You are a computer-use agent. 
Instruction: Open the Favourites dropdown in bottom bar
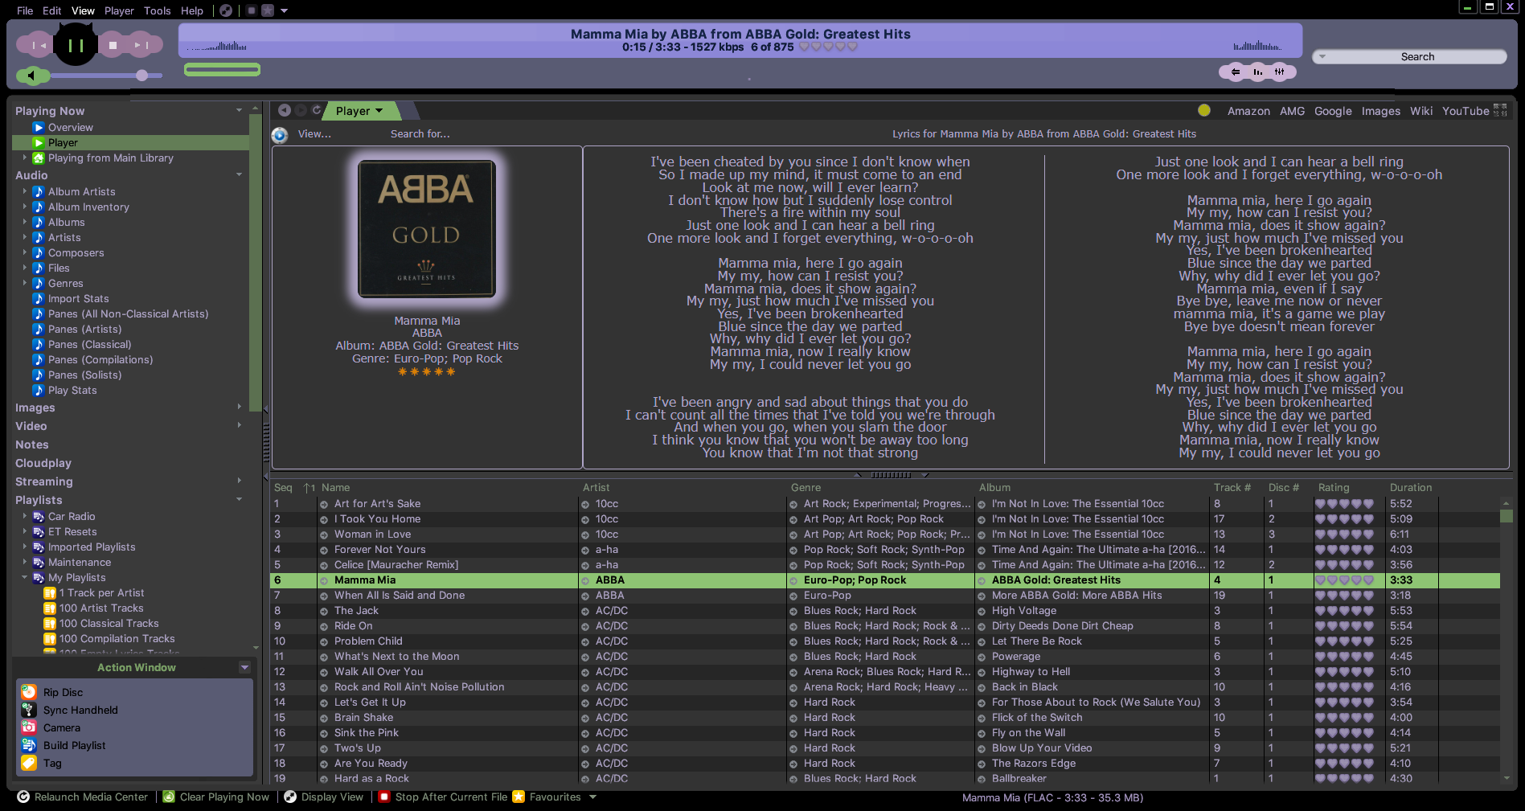(x=592, y=797)
